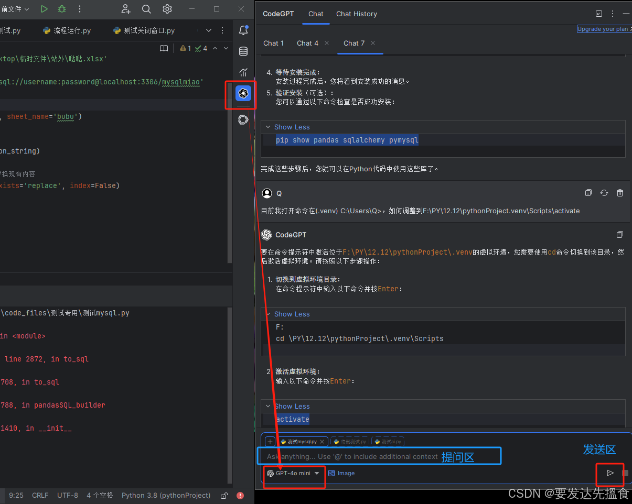This screenshot has height=504, width=632.
Task: Collapse the cd Scripts code block Show Less
Action: [292, 314]
